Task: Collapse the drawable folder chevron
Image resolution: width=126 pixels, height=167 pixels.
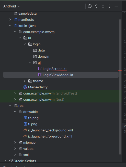Action: click(15, 112)
